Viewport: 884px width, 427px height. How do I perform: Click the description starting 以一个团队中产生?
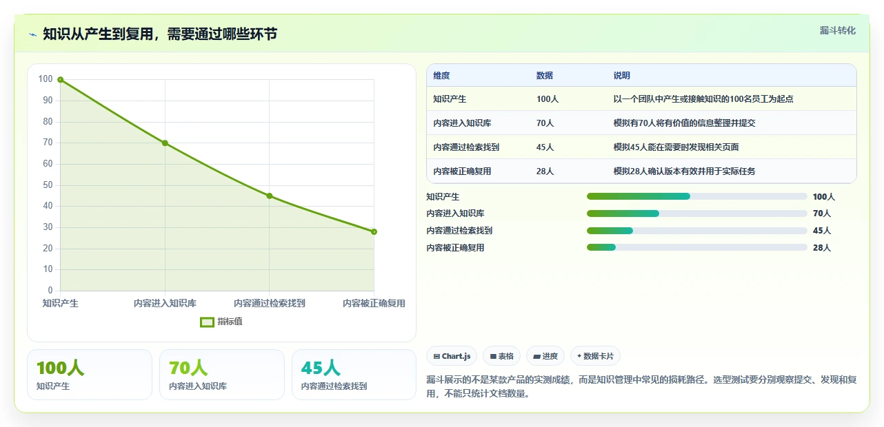[x=703, y=99]
